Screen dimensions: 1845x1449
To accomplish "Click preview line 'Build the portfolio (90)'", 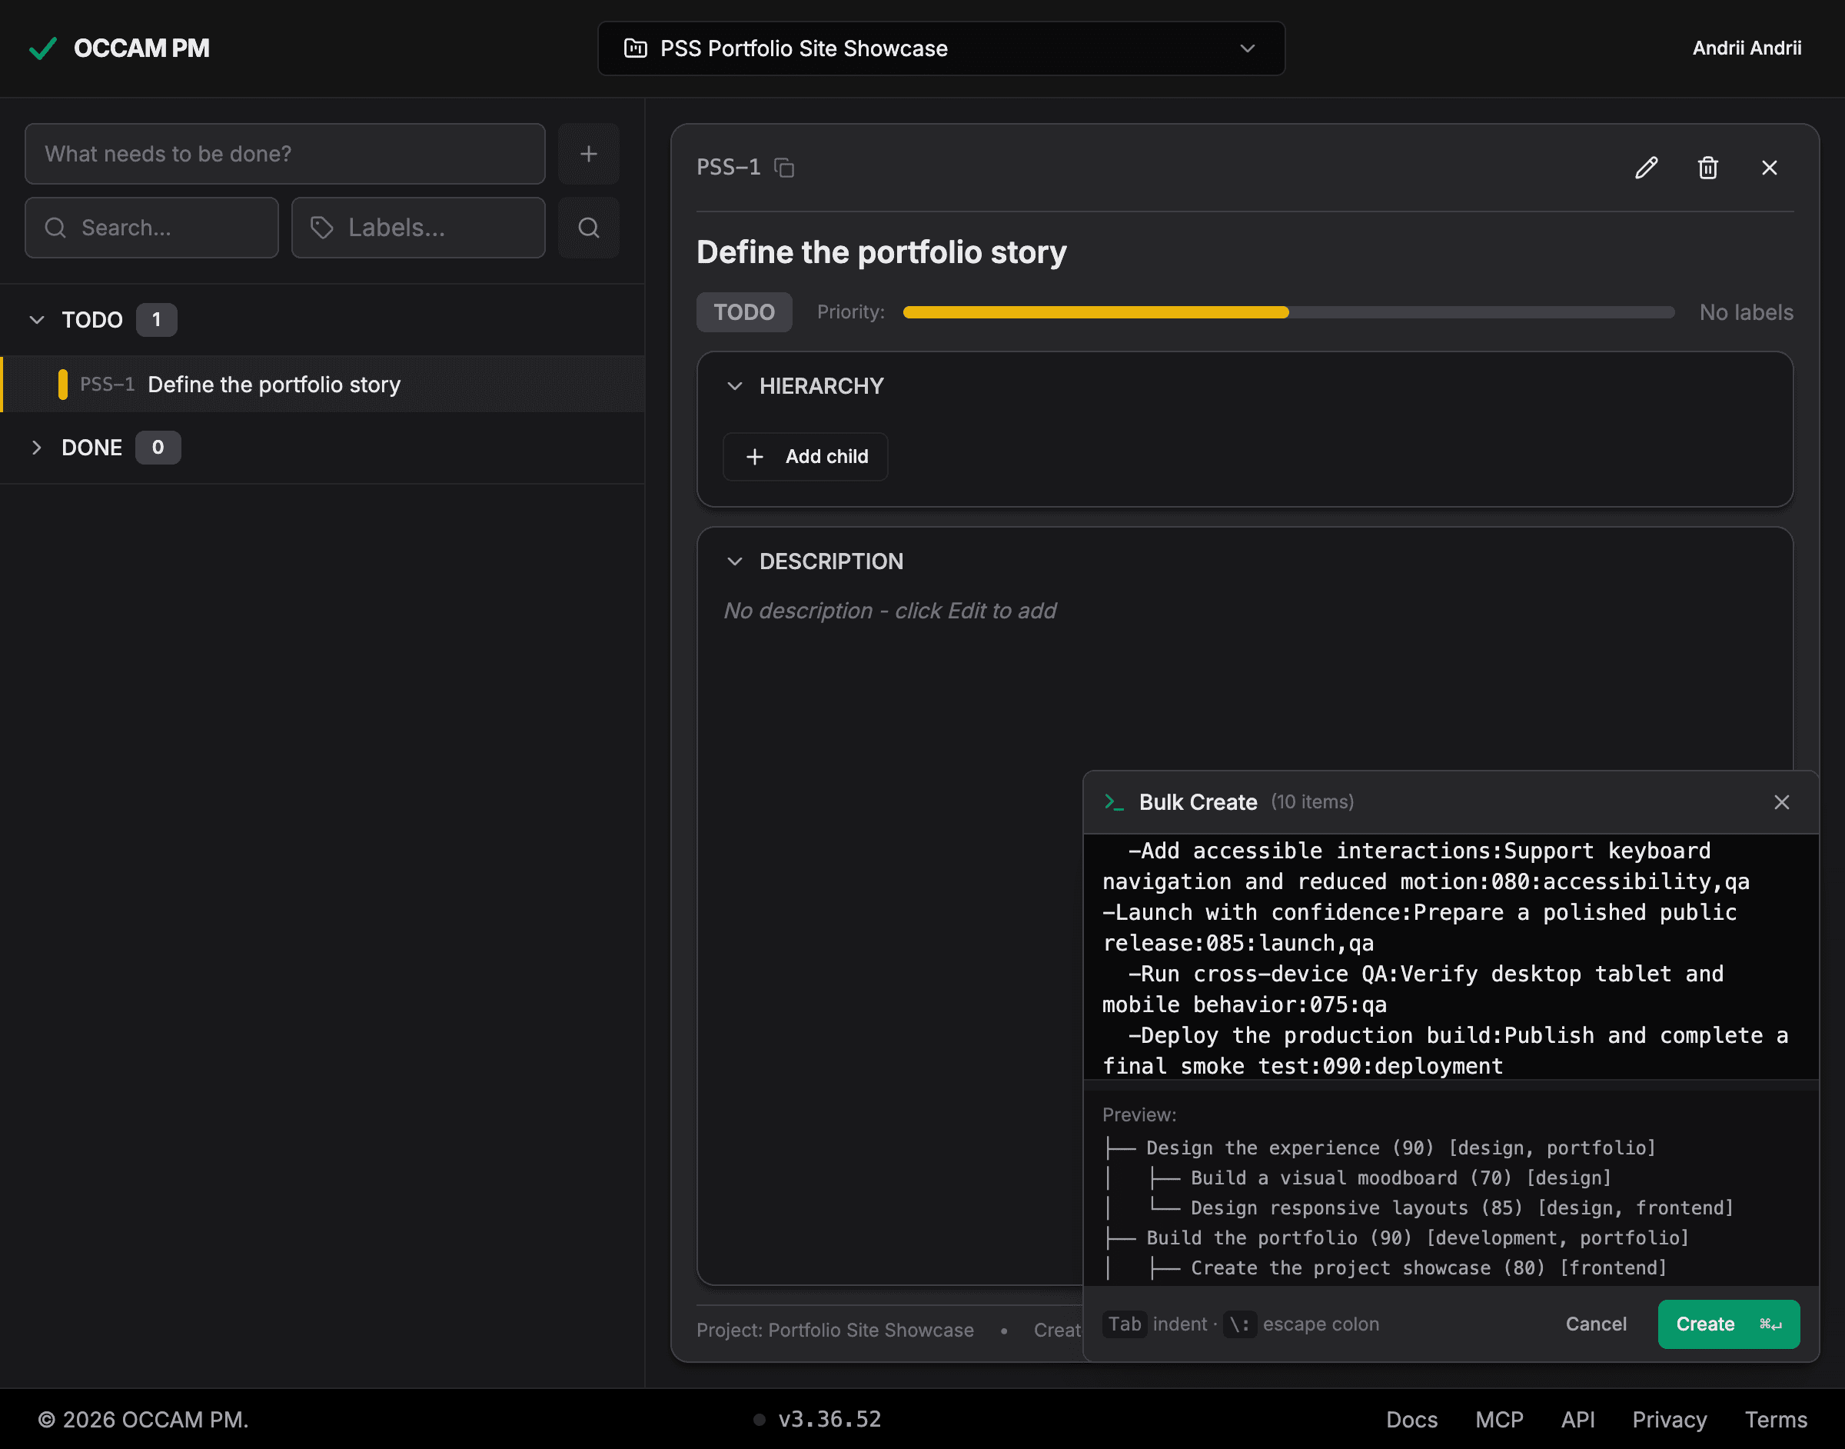I will click(1418, 1237).
